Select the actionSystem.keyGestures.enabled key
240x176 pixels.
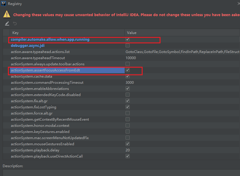pos(40,132)
